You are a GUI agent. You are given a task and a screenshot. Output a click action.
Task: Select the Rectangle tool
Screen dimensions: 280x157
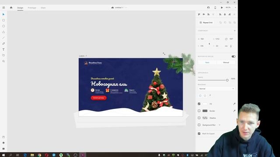click(x=3, y=20)
